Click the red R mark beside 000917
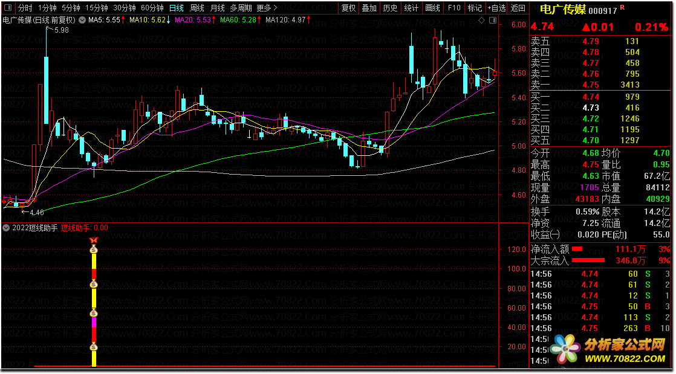This screenshot has height=374, width=676. [622, 7]
